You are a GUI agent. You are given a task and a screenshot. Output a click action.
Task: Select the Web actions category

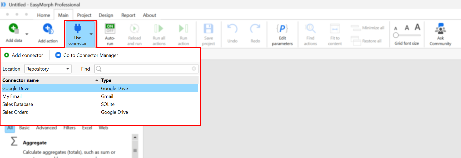pyautogui.click(x=103, y=128)
